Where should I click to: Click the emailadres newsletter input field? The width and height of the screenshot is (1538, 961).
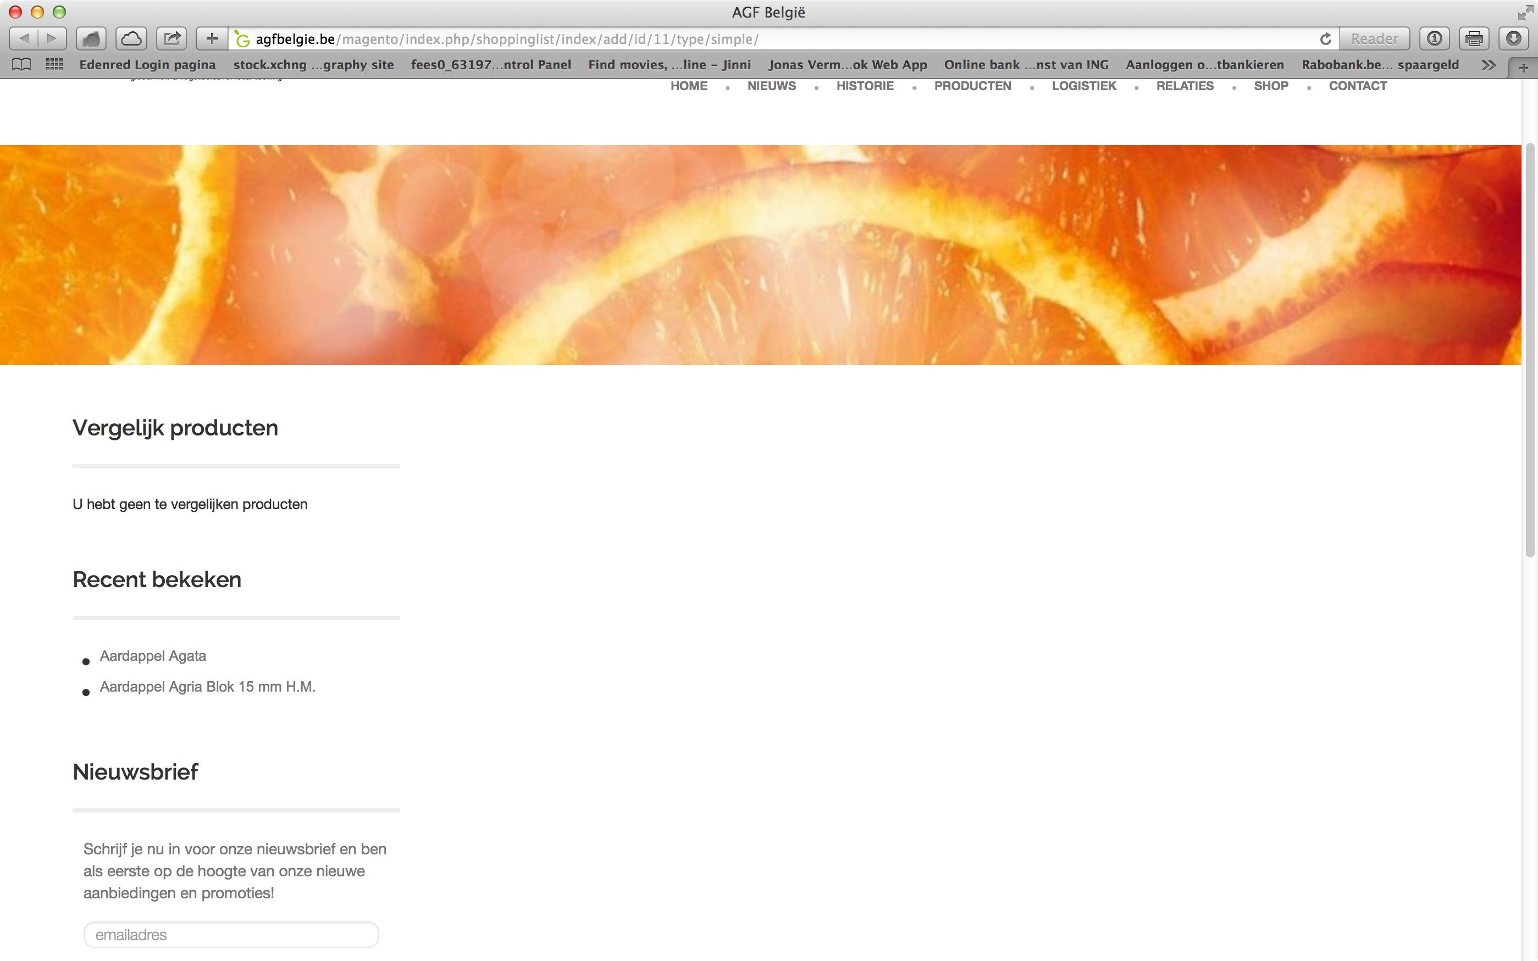[x=231, y=934]
